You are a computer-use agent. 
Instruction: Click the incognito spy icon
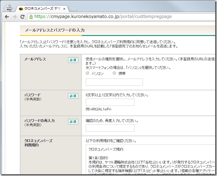coord(8,8)
